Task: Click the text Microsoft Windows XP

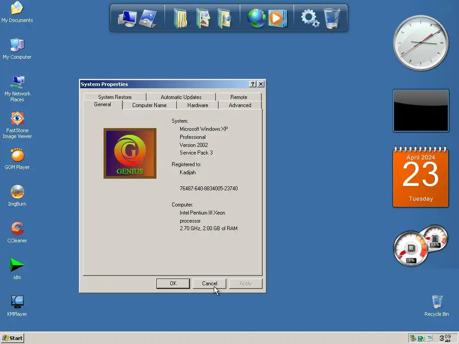Action: click(x=204, y=129)
